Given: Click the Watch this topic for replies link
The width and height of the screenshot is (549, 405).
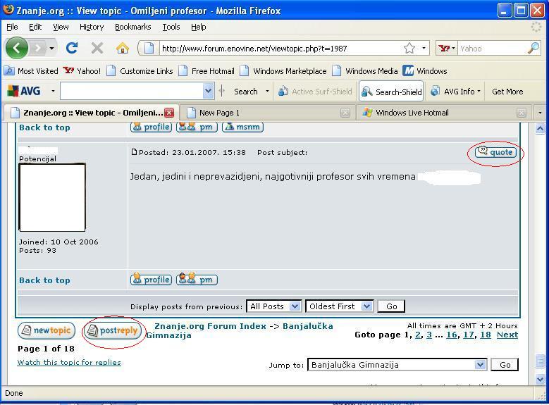Looking at the screenshot, I should [69, 362].
